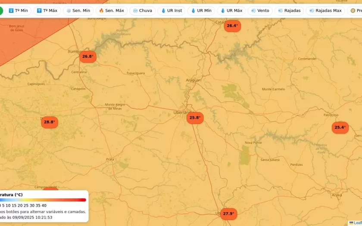This screenshot has height=226, width=362.
Task: Click the 26.8° marker near Itumbiara
Action: 87,56
